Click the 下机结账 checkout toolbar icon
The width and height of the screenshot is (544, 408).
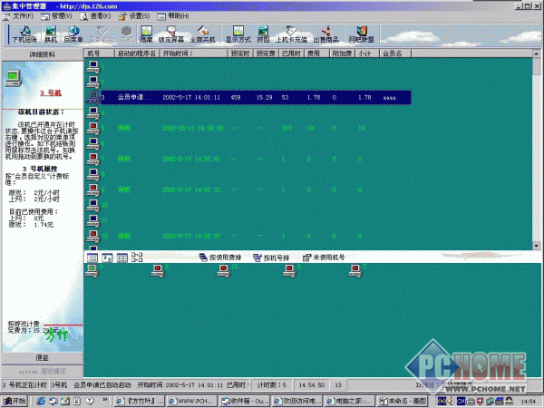[x=24, y=34]
